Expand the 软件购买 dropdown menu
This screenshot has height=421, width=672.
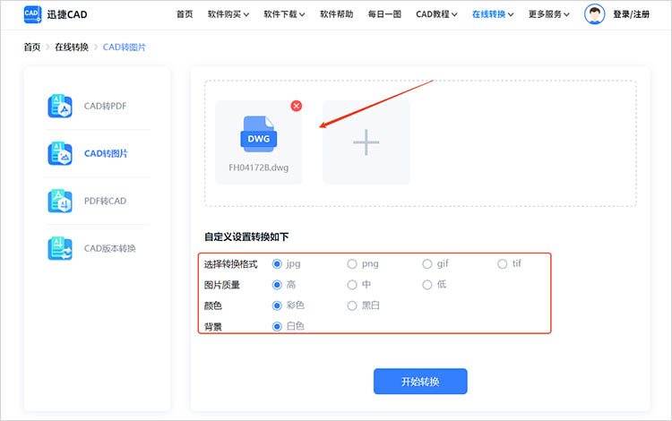pos(228,14)
